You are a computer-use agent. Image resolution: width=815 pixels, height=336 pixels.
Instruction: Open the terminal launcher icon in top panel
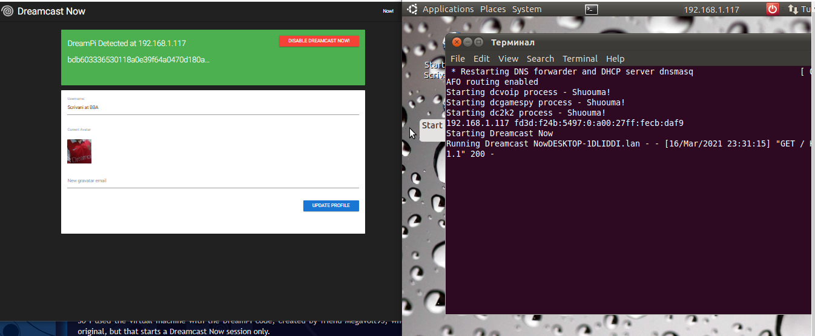point(592,9)
